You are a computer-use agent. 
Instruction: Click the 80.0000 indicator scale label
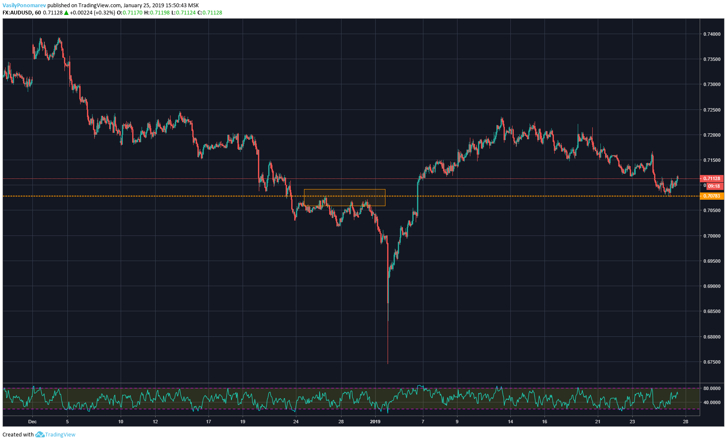click(712, 388)
